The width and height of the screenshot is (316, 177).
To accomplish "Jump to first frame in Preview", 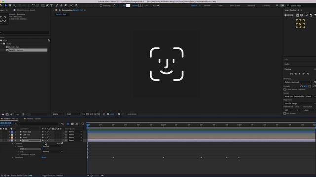I will pyautogui.click(x=291, y=74).
